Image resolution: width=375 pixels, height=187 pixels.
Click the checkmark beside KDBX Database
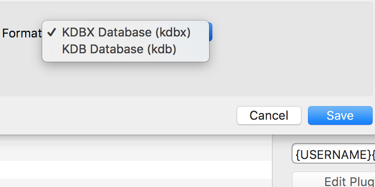click(52, 32)
